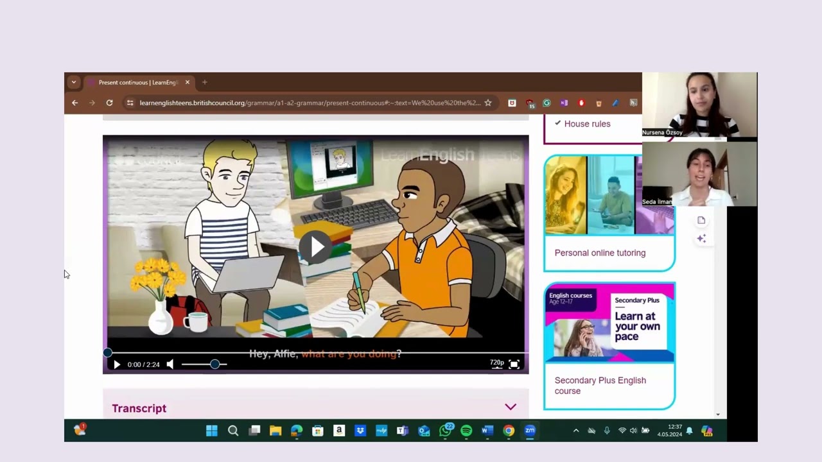Switch to Google Chrome on the taskbar
Screen dimensions: 822x462
509,431
